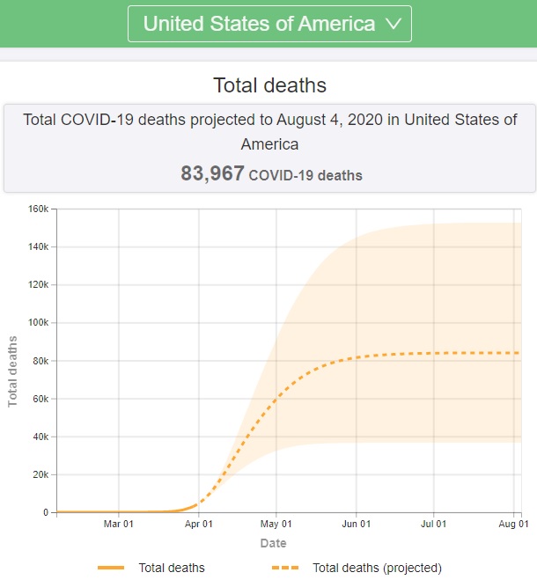This screenshot has height=580, width=537.
Task: Click the 160k y-axis label
Action: coord(38,209)
